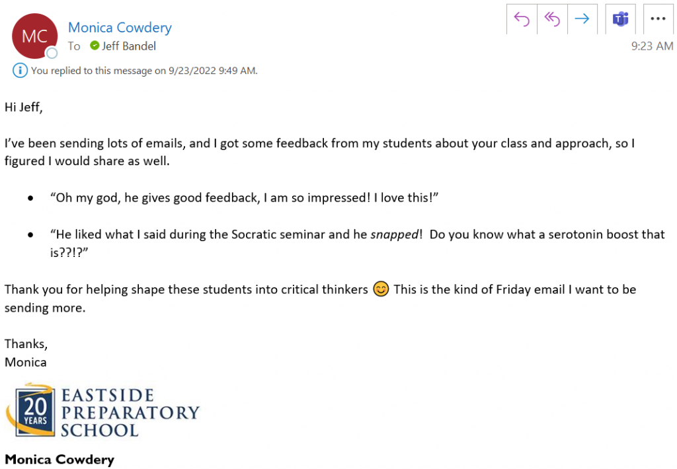677x469 pixels.
Task: Click the Reply All double-arrow icon
Action: tap(552, 19)
